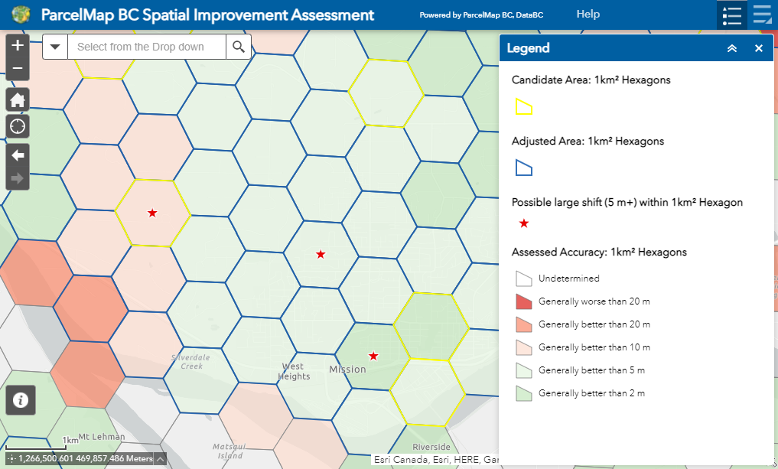Screen dimensions: 778x469
Task: Click the 'Legend' panel title
Action: click(x=528, y=48)
